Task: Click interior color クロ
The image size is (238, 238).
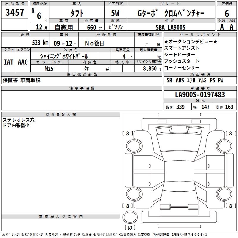Action: [x=87, y=69]
